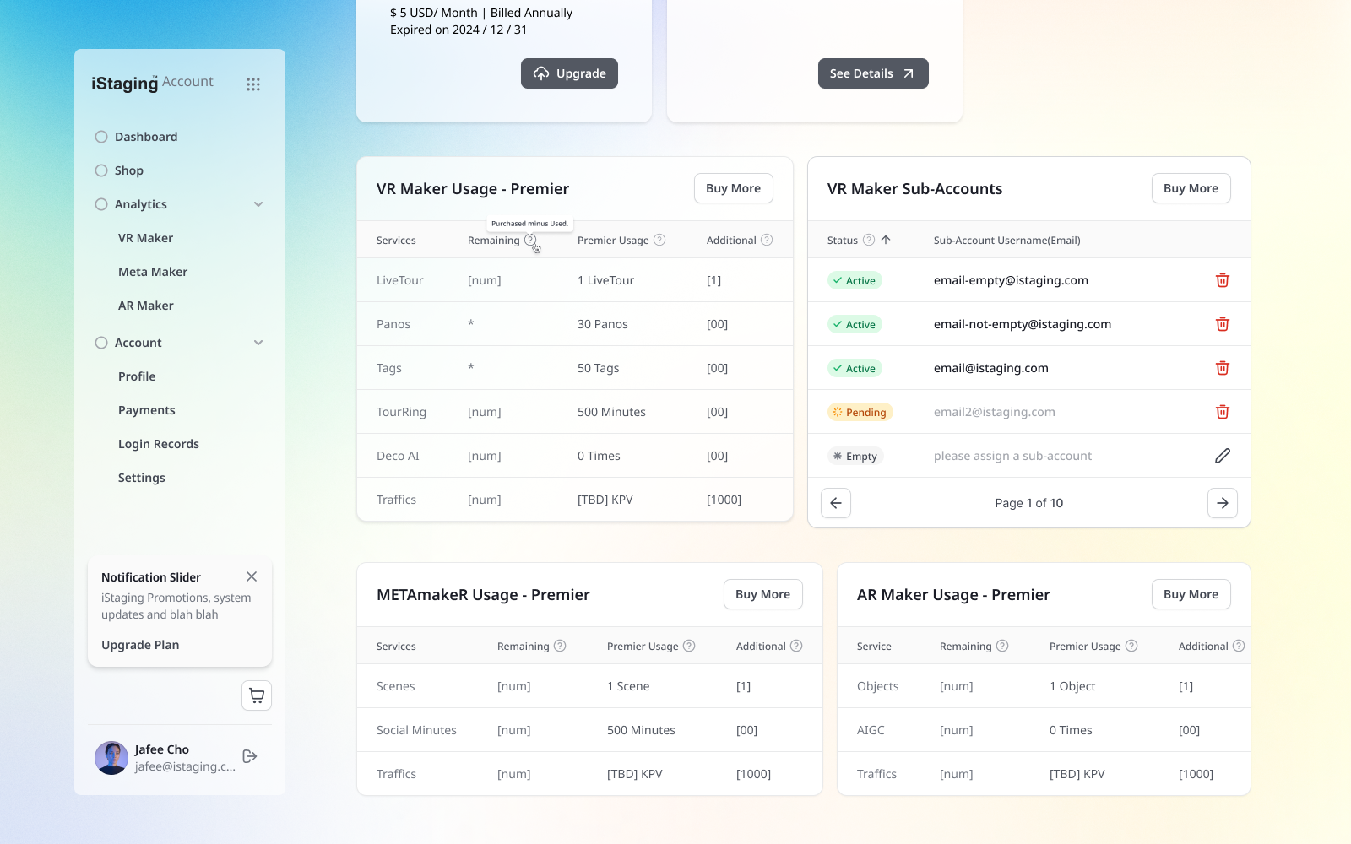Click the '50 Tags' usage value
This screenshot has width=1351, height=844.
[599, 368]
